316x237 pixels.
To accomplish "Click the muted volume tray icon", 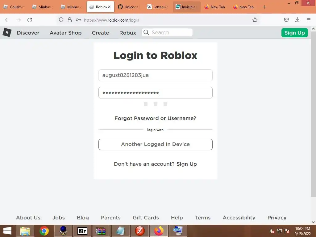I will 272,231.
